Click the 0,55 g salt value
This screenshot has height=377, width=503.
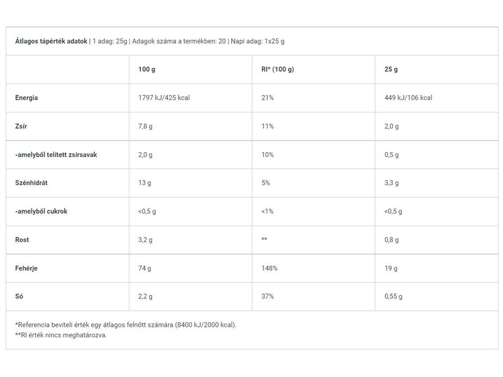click(393, 297)
